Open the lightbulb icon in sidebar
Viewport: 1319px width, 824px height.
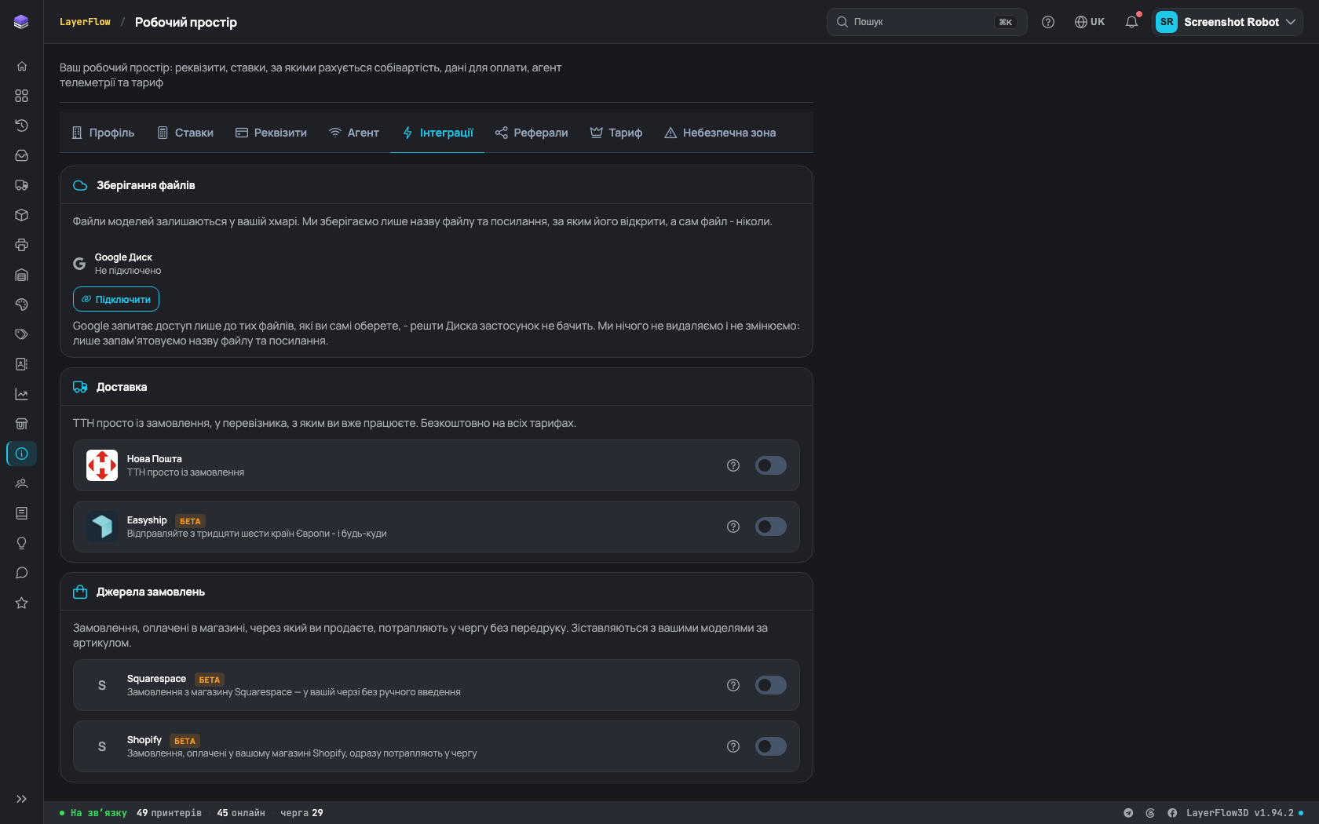(21, 543)
